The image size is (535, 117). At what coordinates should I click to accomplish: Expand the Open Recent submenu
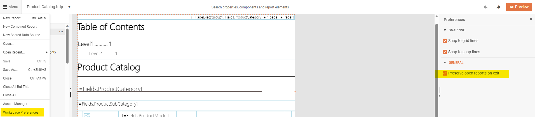(25, 52)
